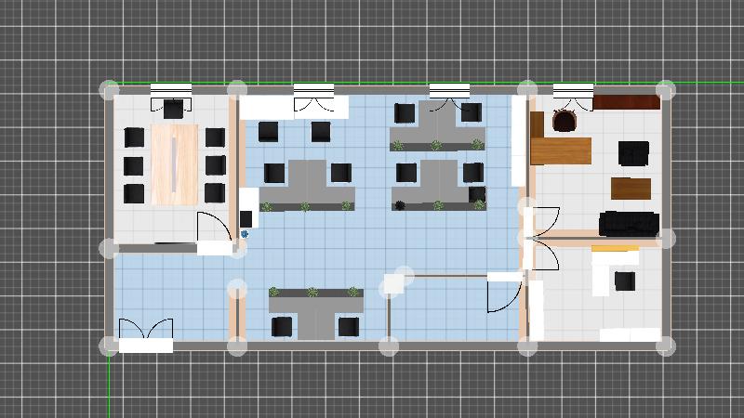Select the yellow-topped counter in bottom-right room
Image resolution: width=744 pixels, height=418 pixels.
[615, 249]
